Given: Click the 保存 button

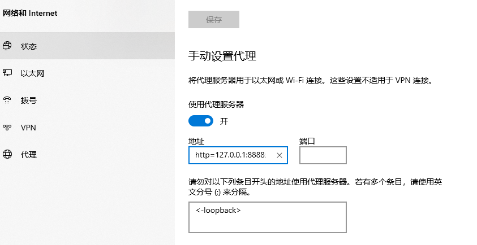Looking at the screenshot, I should (x=214, y=19).
